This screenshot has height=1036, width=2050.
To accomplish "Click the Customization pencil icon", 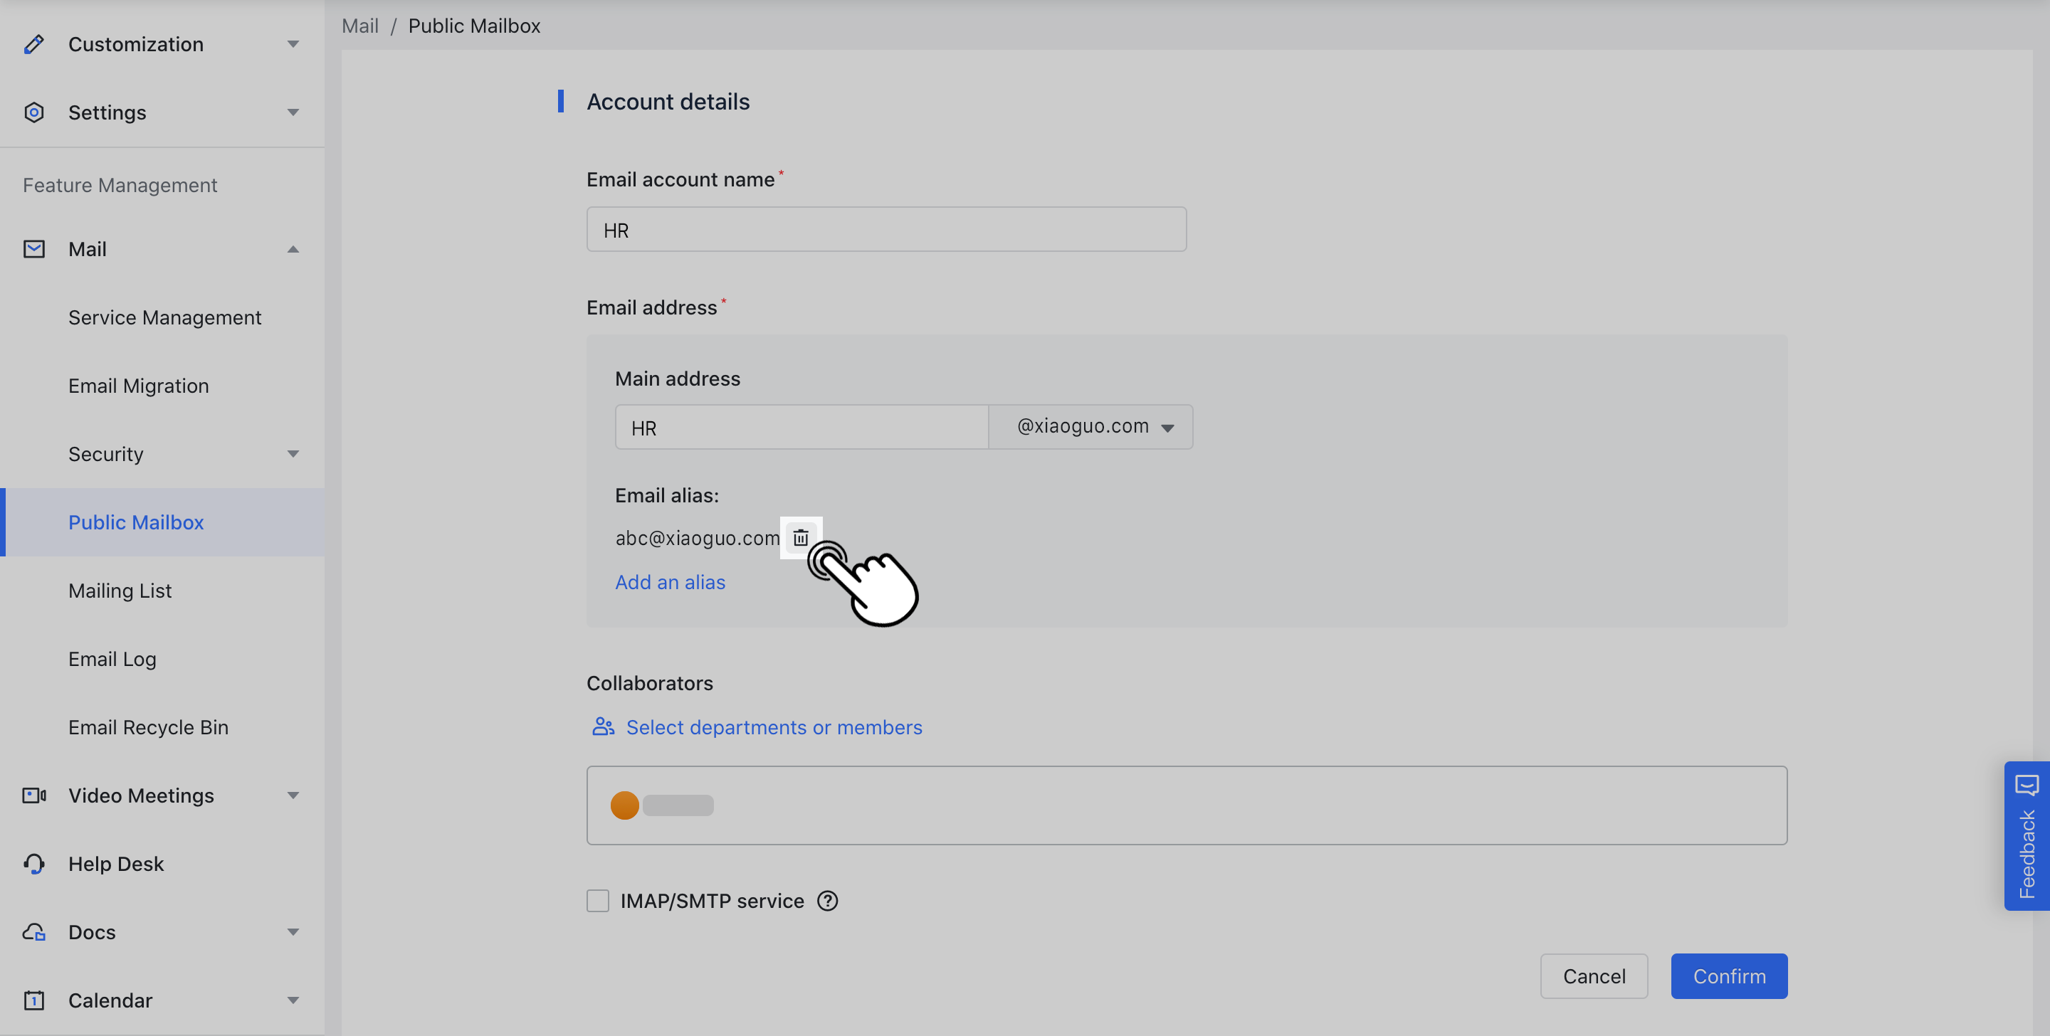I will click(x=33, y=44).
